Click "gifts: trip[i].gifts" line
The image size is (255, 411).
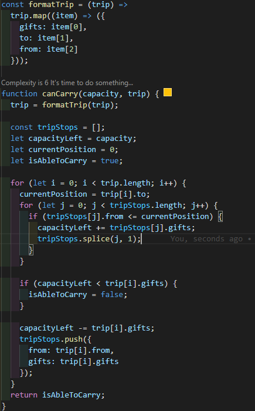[73, 362]
